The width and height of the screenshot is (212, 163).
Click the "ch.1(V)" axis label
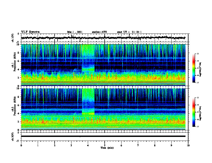pyautogui.click(x=13, y=38)
